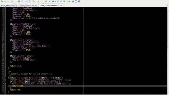Click the Cut scissors icon

[x=27, y=2]
